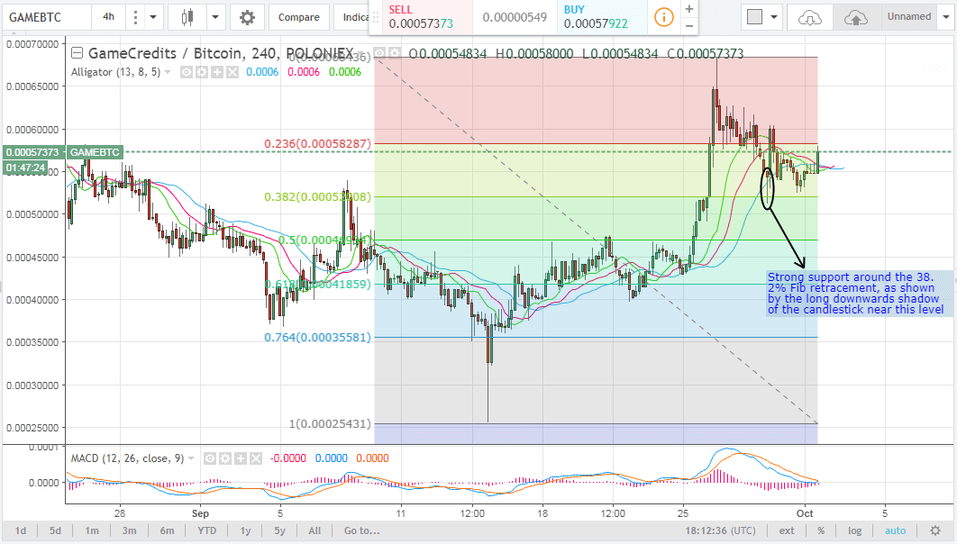The width and height of the screenshot is (957, 544).
Task: Toggle ext extended hours option
Action: (787, 530)
